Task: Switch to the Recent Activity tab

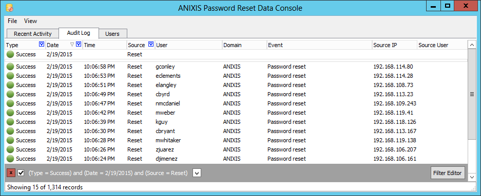Action: click(x=32, y=34)
